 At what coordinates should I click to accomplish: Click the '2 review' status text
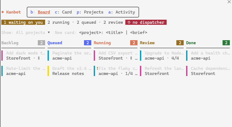coord(113,22)
